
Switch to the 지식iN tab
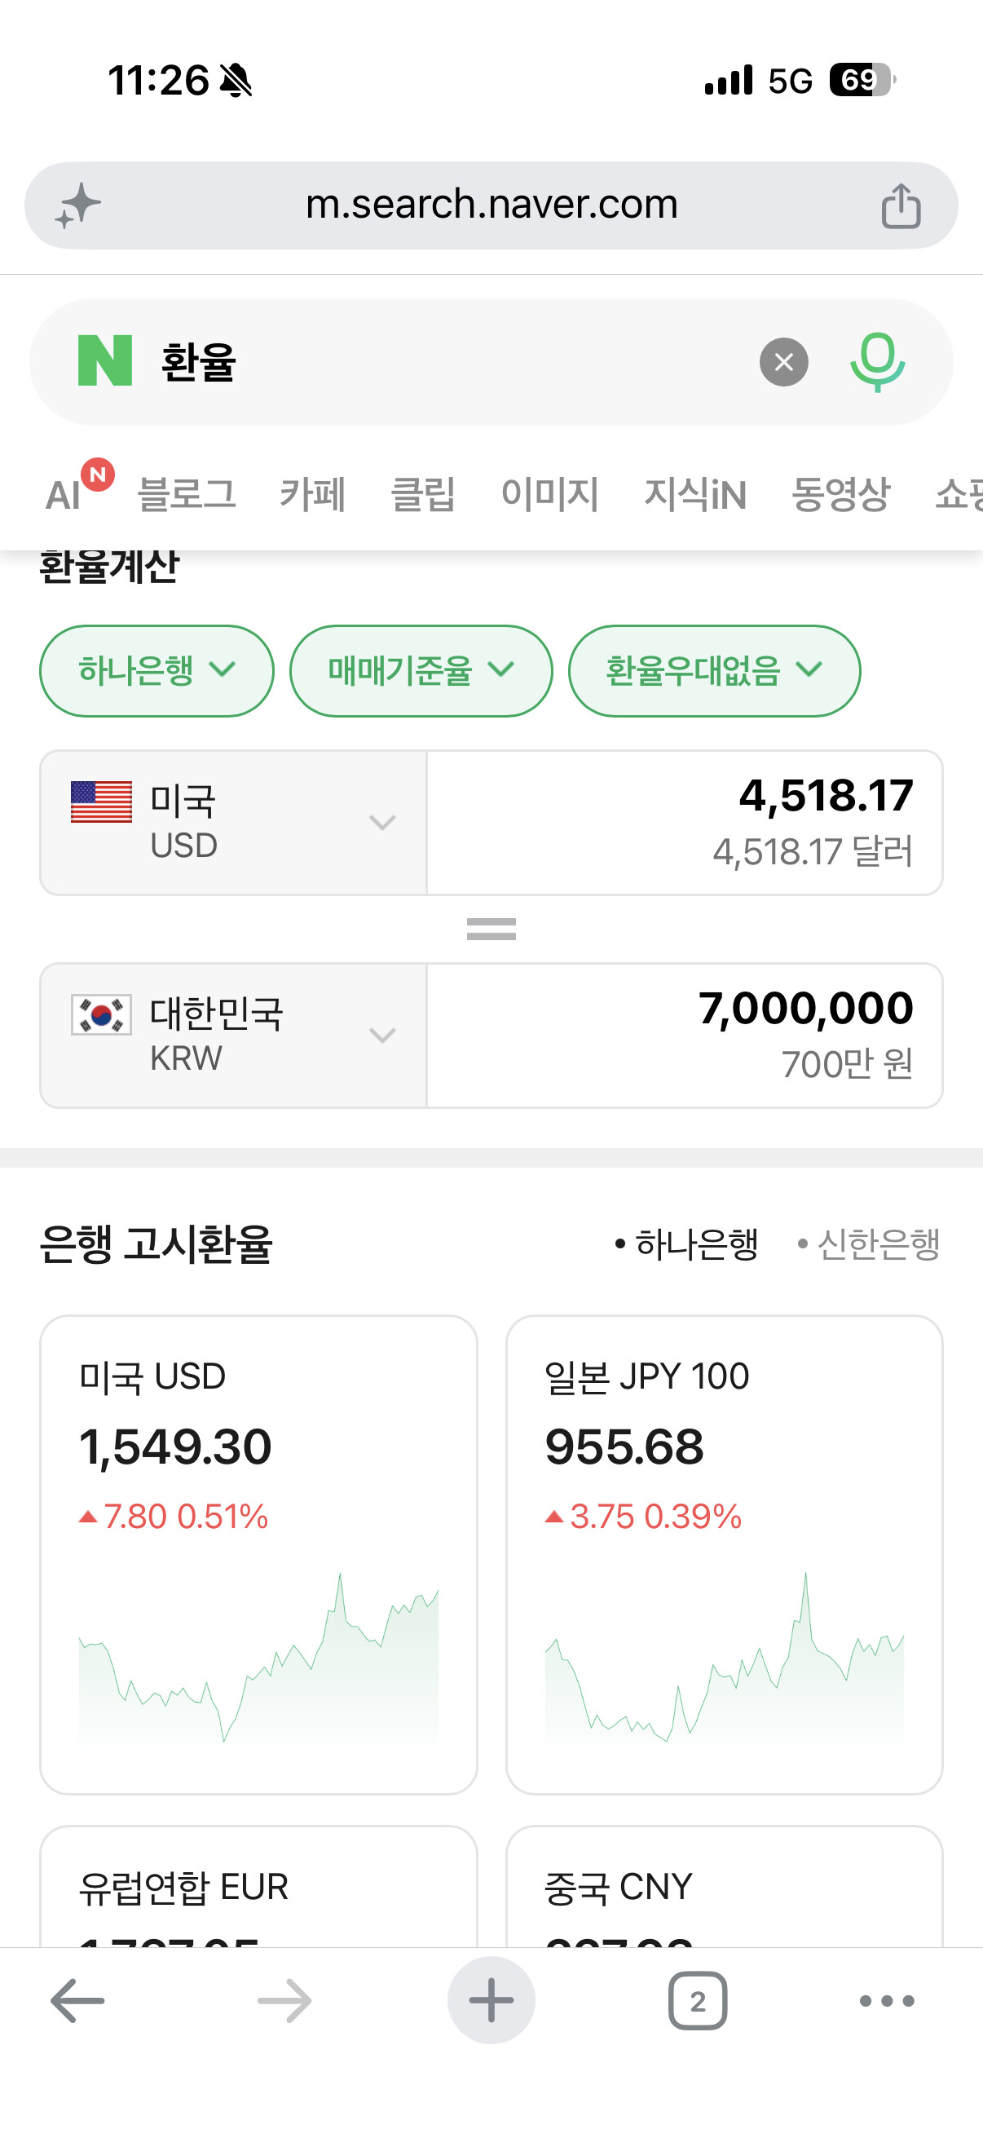(x=695, y=495)
